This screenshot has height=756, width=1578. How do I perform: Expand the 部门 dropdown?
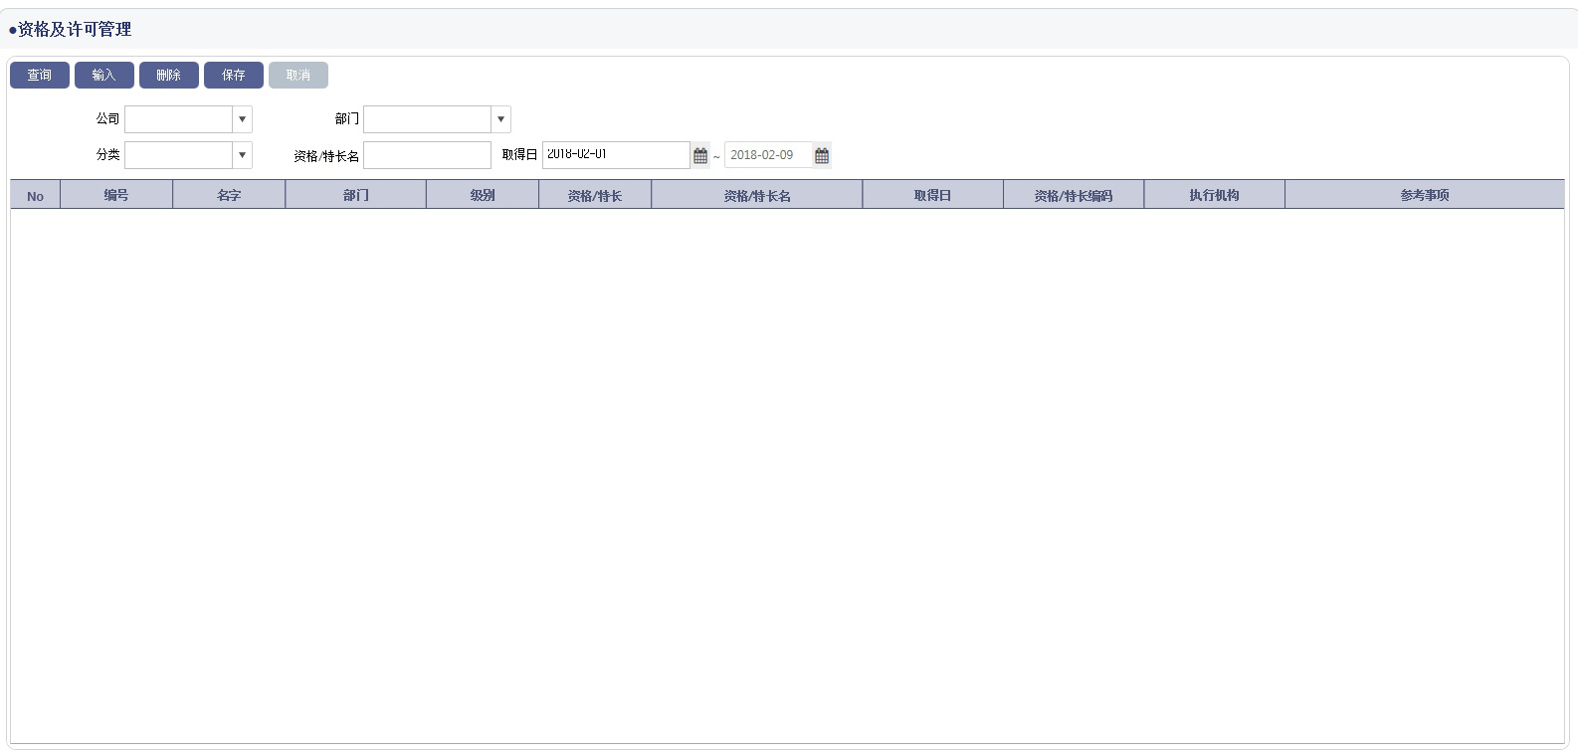500,119
